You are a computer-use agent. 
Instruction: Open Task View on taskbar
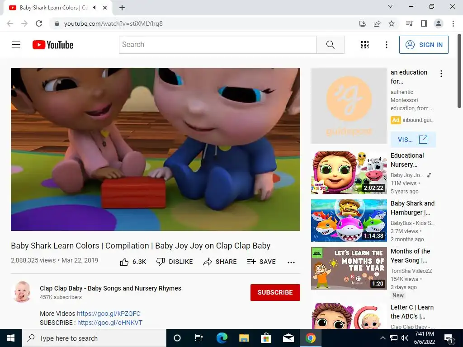tap(199, 338)
